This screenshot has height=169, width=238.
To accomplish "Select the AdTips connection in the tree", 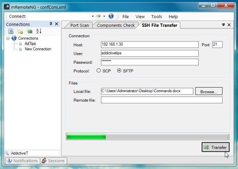I will 30,44.
